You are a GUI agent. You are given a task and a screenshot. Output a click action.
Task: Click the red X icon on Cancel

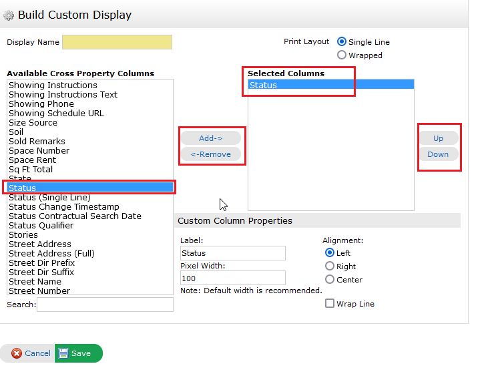tap(16, 353)
